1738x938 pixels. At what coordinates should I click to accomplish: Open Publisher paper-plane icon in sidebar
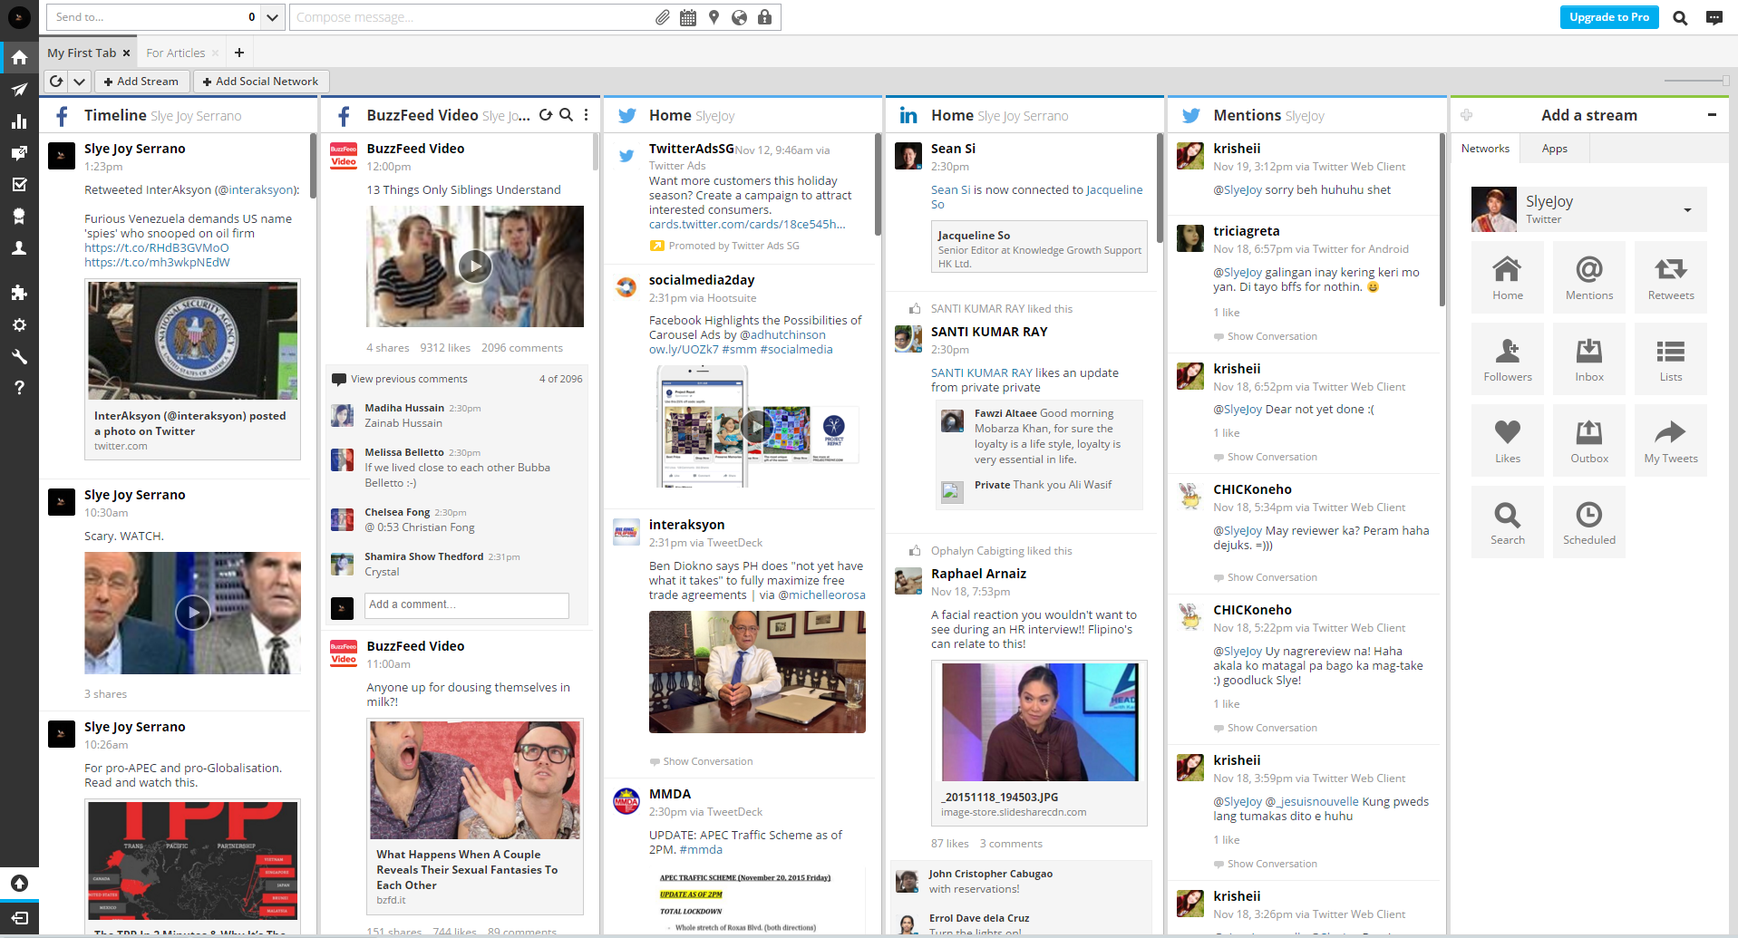click(19, 89)
